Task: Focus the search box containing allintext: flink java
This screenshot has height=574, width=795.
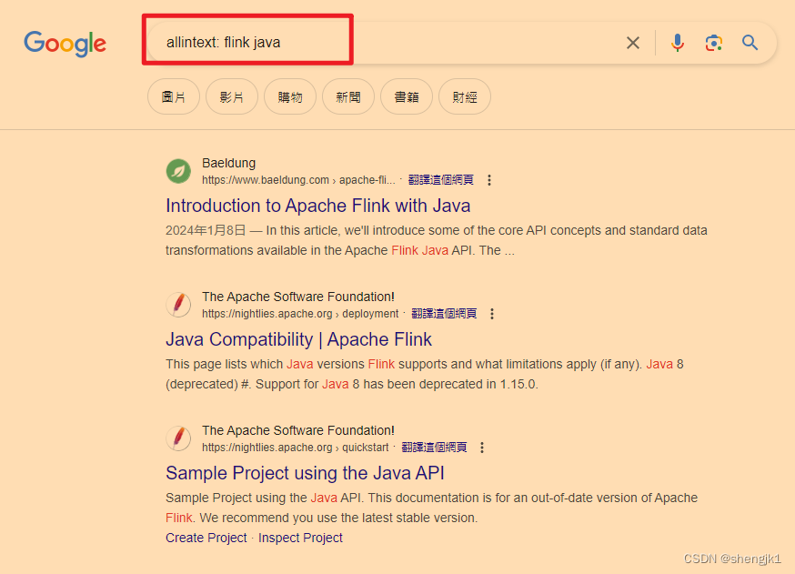Action: (386, 43)
